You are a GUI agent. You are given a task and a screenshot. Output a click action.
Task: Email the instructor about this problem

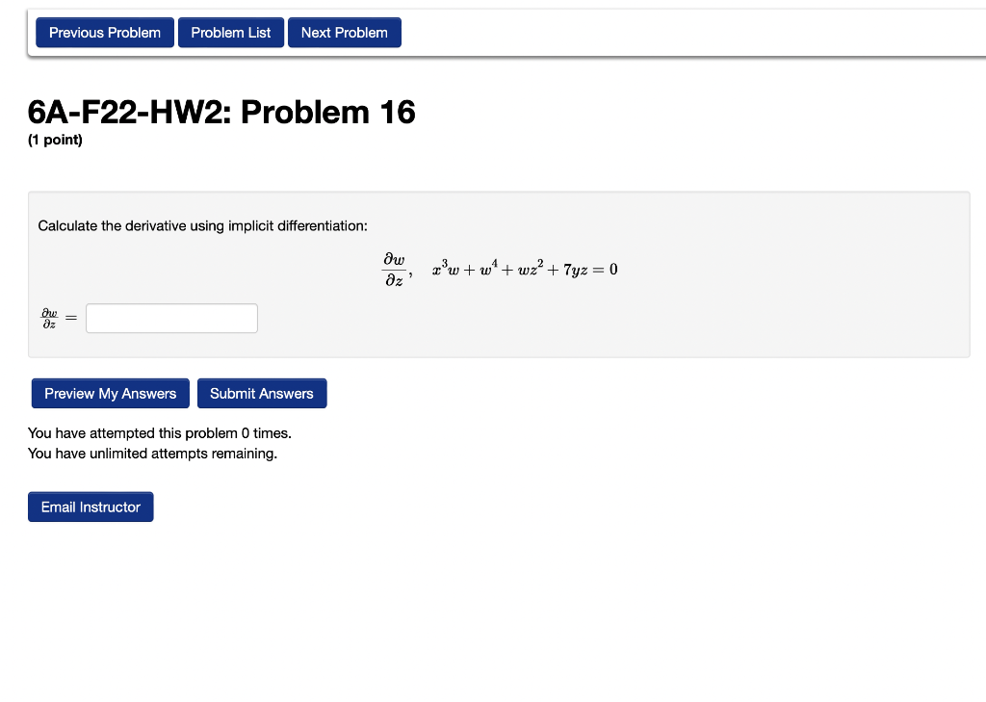coord(91,507)
